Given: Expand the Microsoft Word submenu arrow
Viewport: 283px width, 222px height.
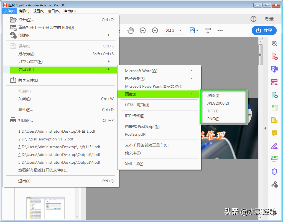Looking at the screenshot, I should point(191,71).
